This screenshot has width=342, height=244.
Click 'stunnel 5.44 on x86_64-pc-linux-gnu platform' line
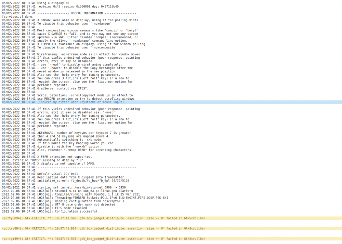click(67, 191)
